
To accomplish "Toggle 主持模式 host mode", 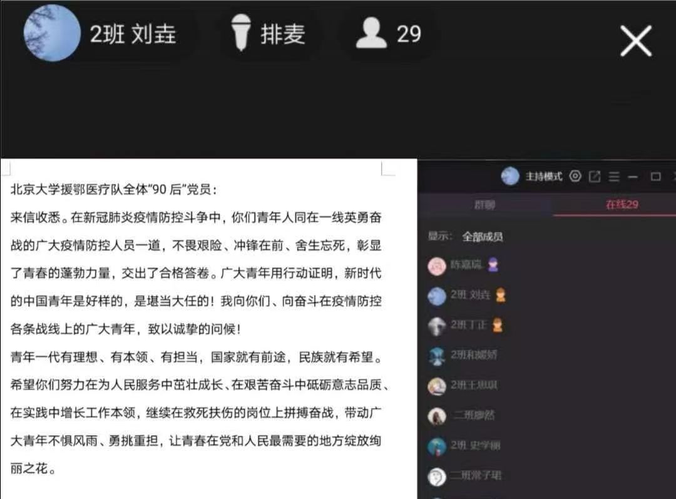I will [544, 177].
